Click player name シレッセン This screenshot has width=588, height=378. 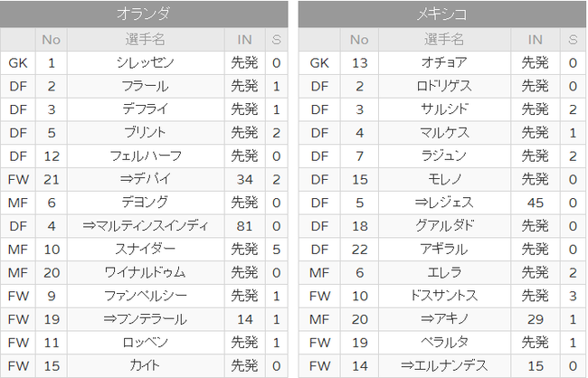tap(146, 62)
